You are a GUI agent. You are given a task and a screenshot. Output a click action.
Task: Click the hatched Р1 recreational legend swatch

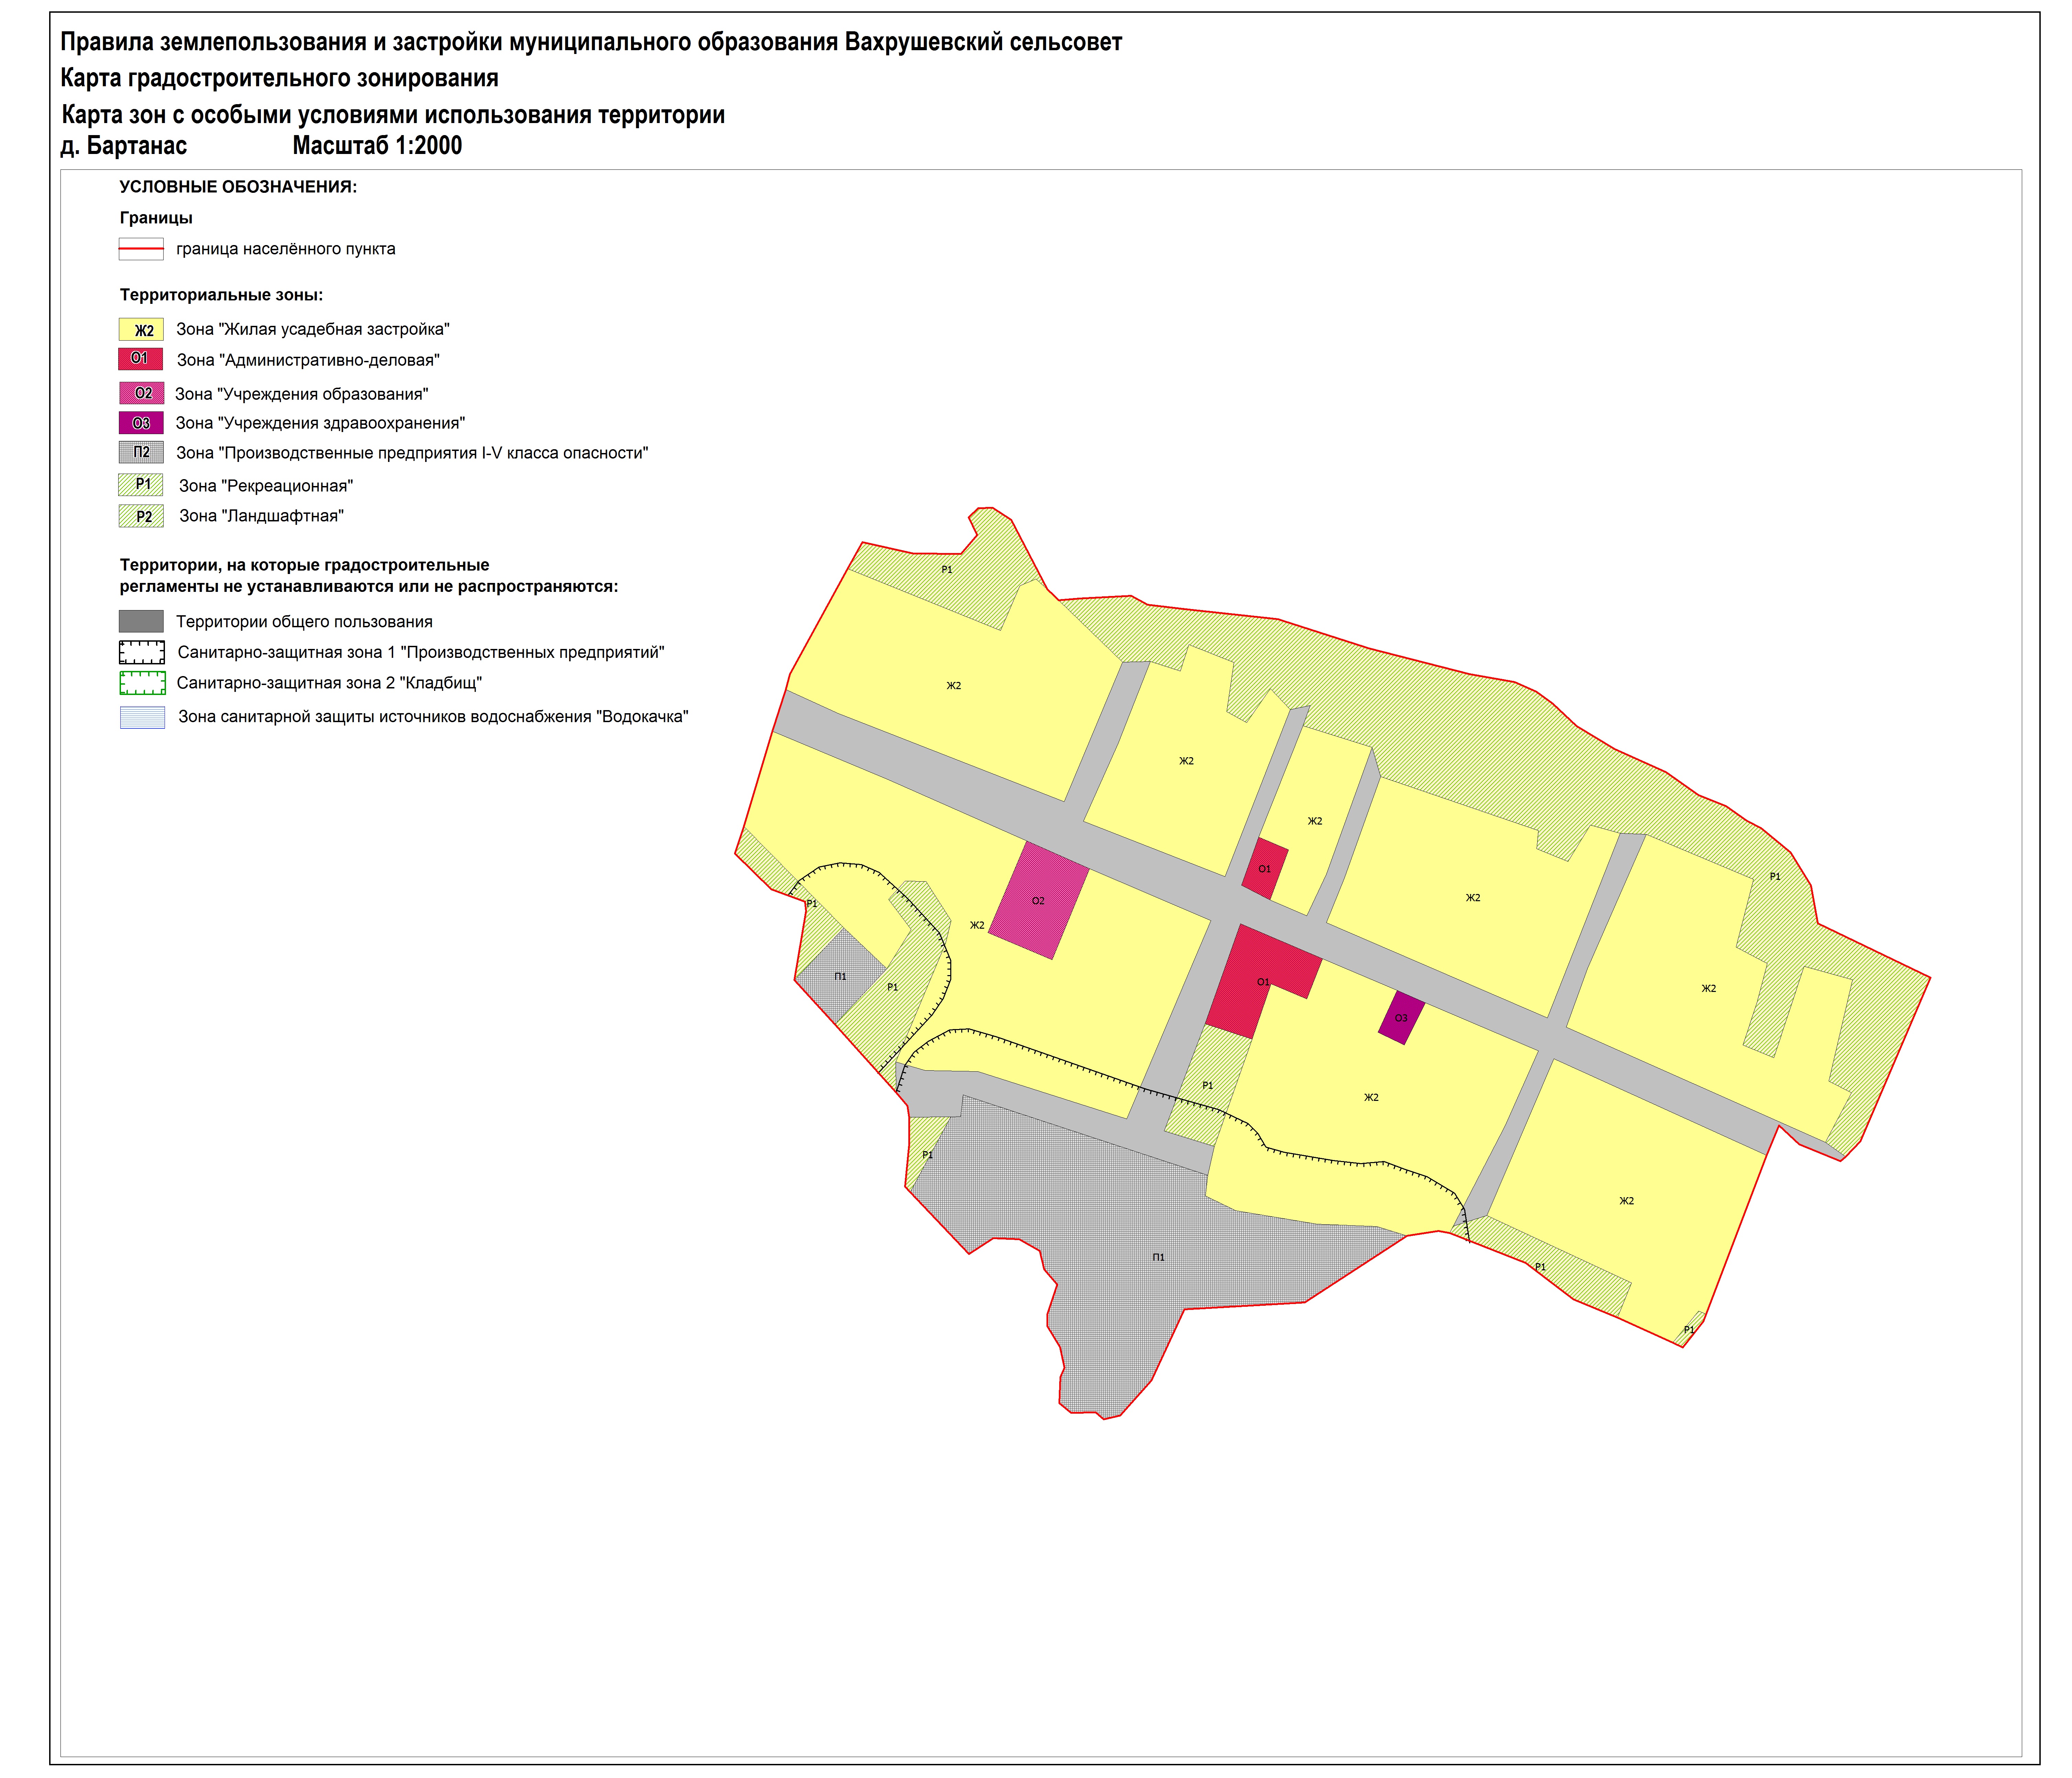coord(141,485)
